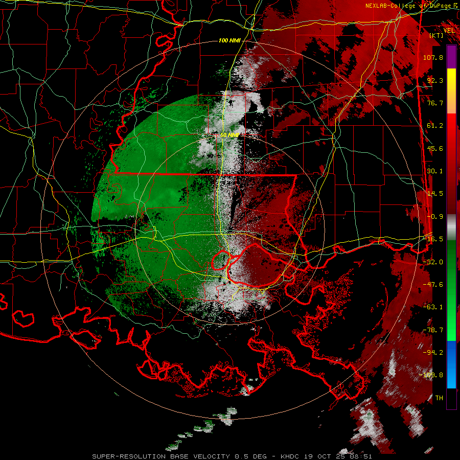Click the 45.6 velocity scale value
The image size is (460, 460).
(435, 148)
